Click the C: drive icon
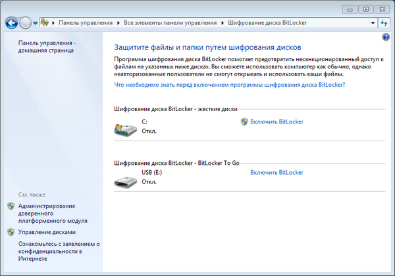This screenshot has width=395, height=276. (126, 129)
